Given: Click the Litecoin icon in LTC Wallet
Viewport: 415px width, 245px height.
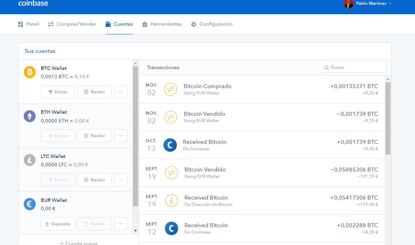Looking at the screenshot, I should point(30,160).
